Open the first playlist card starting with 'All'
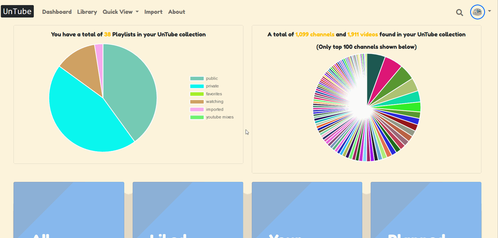Viewport: 498px width, 238px height. coord(69,210)
